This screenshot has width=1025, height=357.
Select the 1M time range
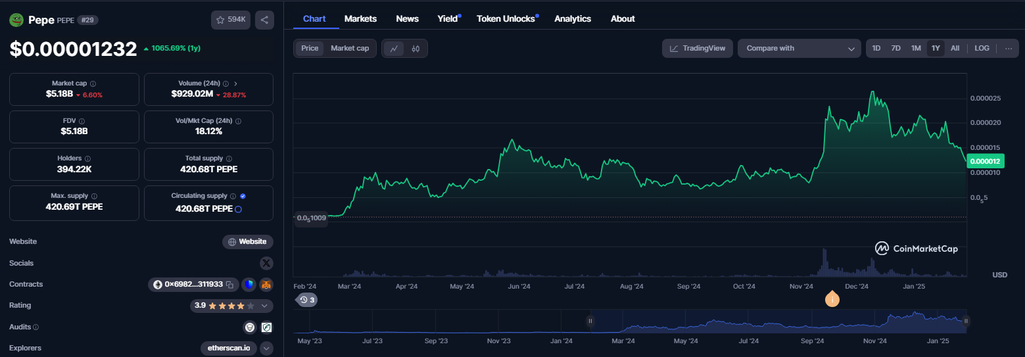tap(916, 48)
